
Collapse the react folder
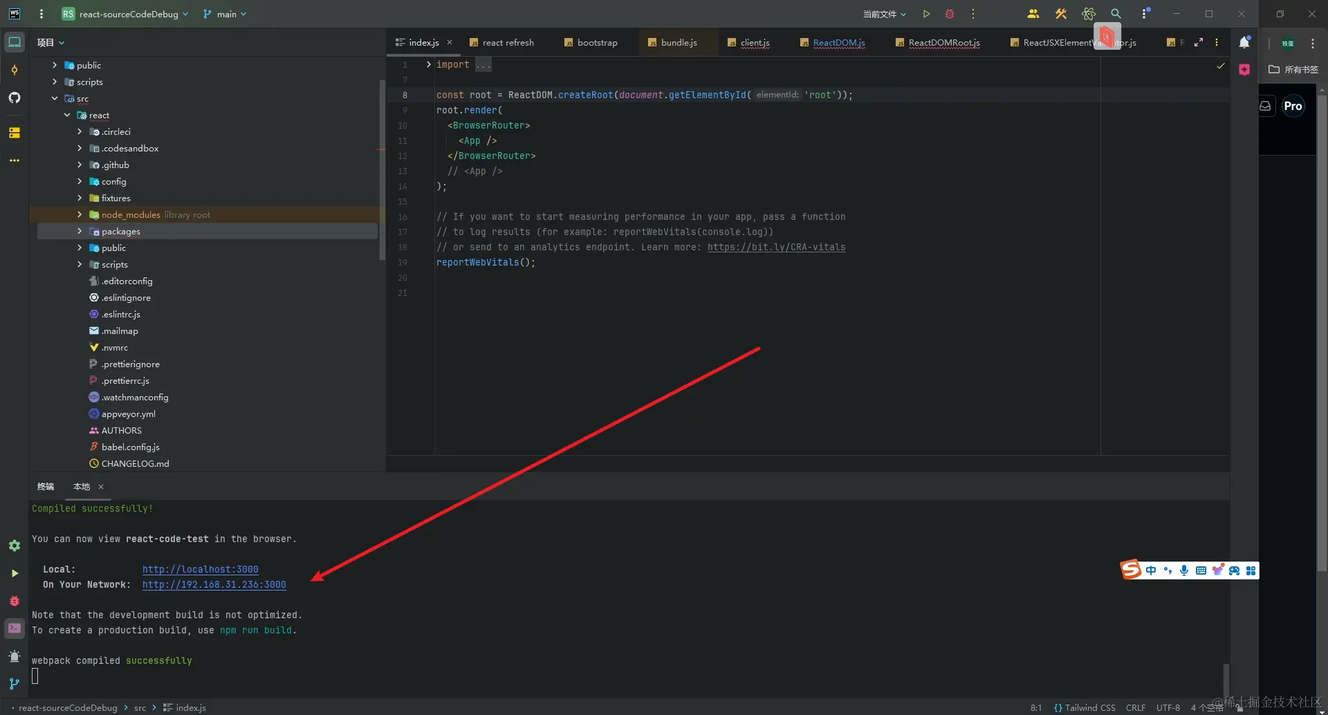[67, 115]
